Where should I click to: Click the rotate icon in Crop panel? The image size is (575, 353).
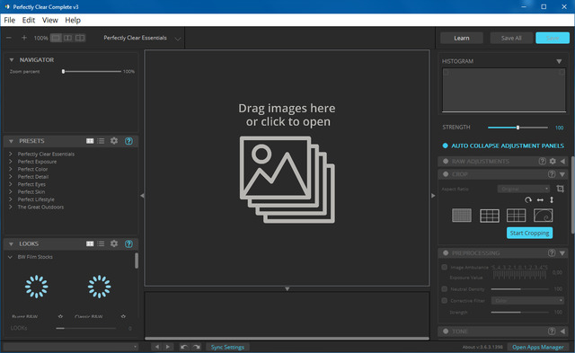528,199
